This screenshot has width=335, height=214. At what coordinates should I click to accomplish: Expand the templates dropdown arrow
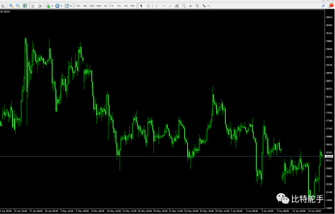(71, 6)
